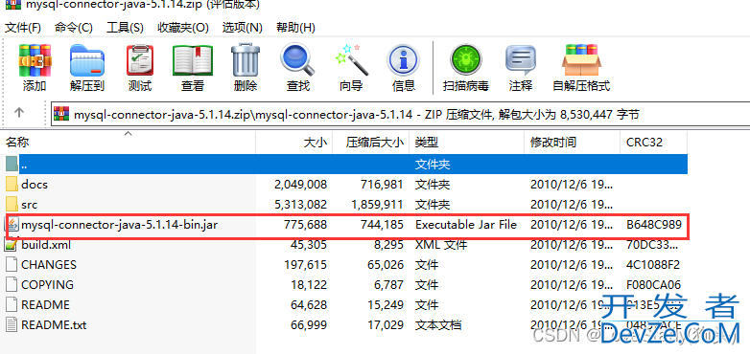750x354 pixels.
Task: Open the 收藏夹(O) menu
Action: 183,28
